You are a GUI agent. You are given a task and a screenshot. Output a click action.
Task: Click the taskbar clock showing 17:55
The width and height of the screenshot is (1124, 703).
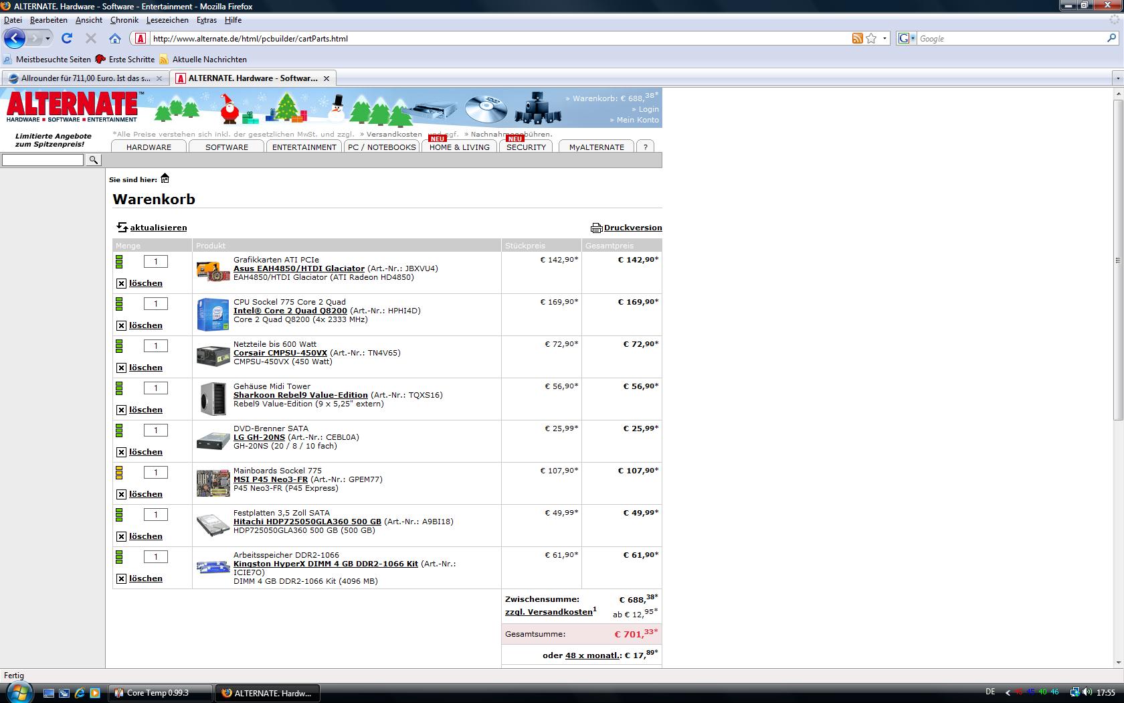pos(1106,692)
